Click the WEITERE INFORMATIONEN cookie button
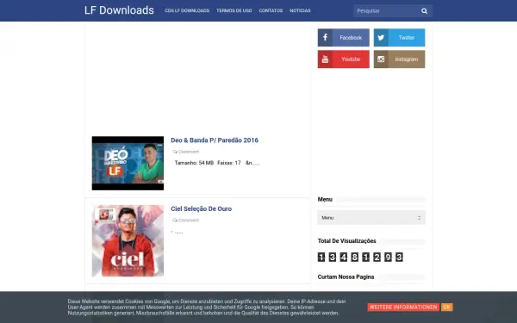The image size is (517, 323). [403, 307]
